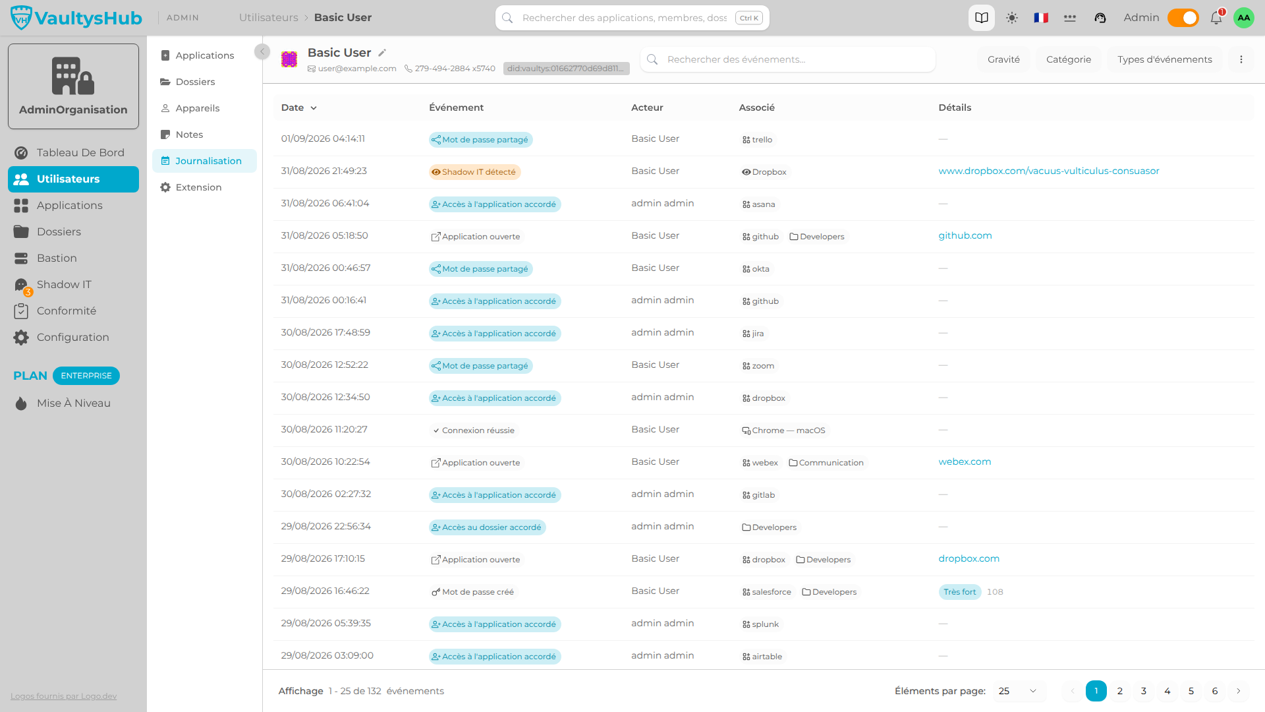The height and width of the screenshot is (712, 1265).
Task: Click the salesforce app chip
Action: 767,592
